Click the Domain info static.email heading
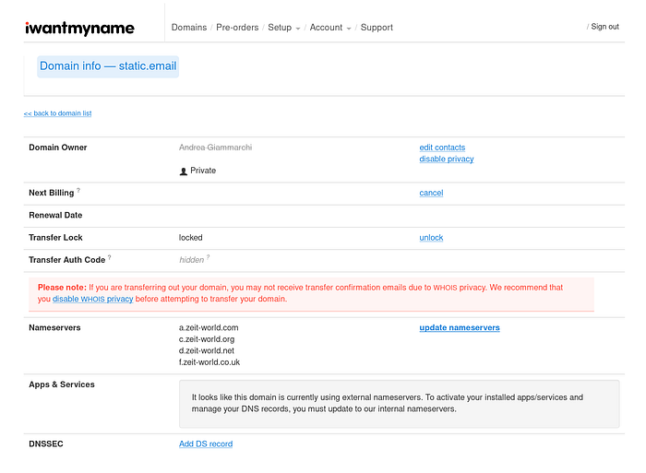646x473 pixels. tap(108, 66)
